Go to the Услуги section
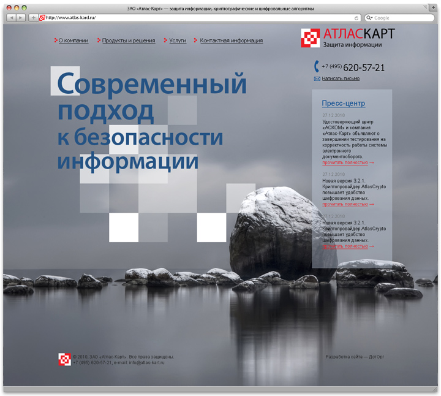The width and height of the screenshot is (441, 396). pyautogui.click(x=178, y=40)
